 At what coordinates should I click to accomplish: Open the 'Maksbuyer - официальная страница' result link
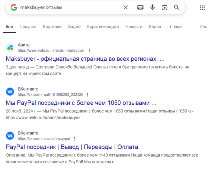click(85, 59)
